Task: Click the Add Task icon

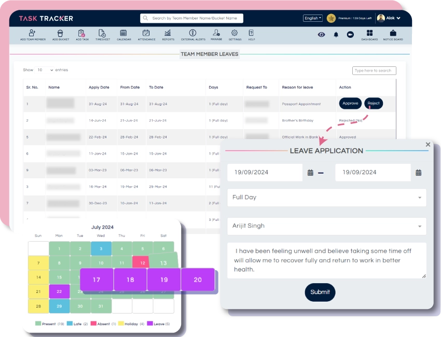Action: 82,33
